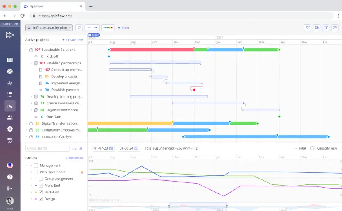
Task: Toggle the Capacity view switch
Action: tap(313, 148)
